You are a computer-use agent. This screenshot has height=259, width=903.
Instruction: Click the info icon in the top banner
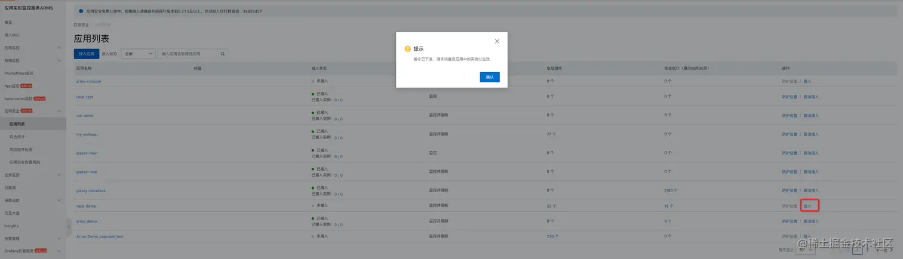(81, 11)
